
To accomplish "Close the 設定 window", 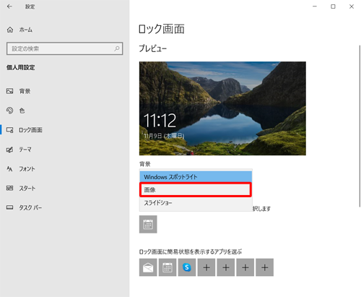I will pos(352,7).
